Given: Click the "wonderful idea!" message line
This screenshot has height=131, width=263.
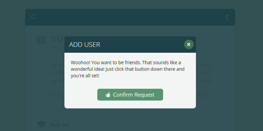Looking at the screenshot, I should 128,69.
